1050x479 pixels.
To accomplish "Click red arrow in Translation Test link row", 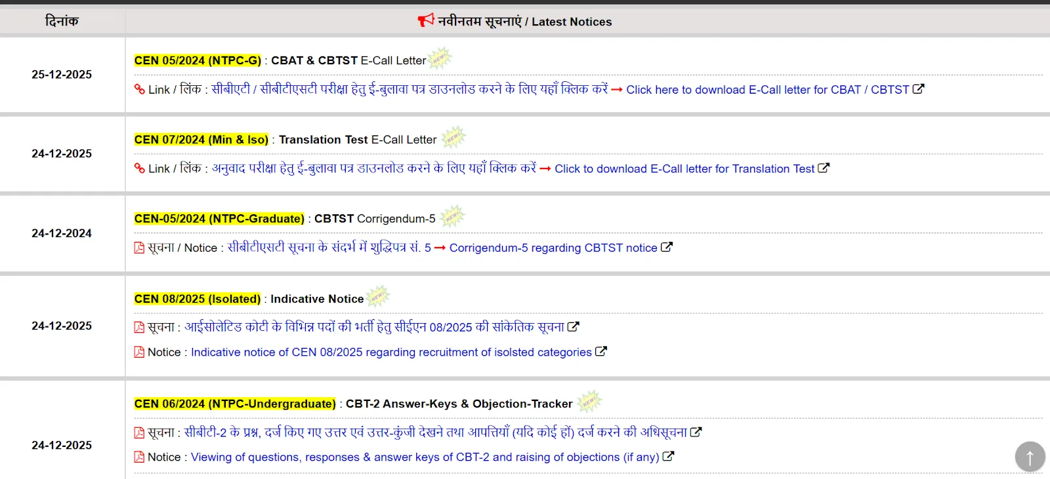I will click(545, 169).
